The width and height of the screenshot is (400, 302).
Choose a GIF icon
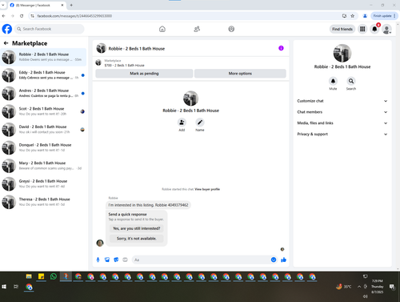pos(125,260)
